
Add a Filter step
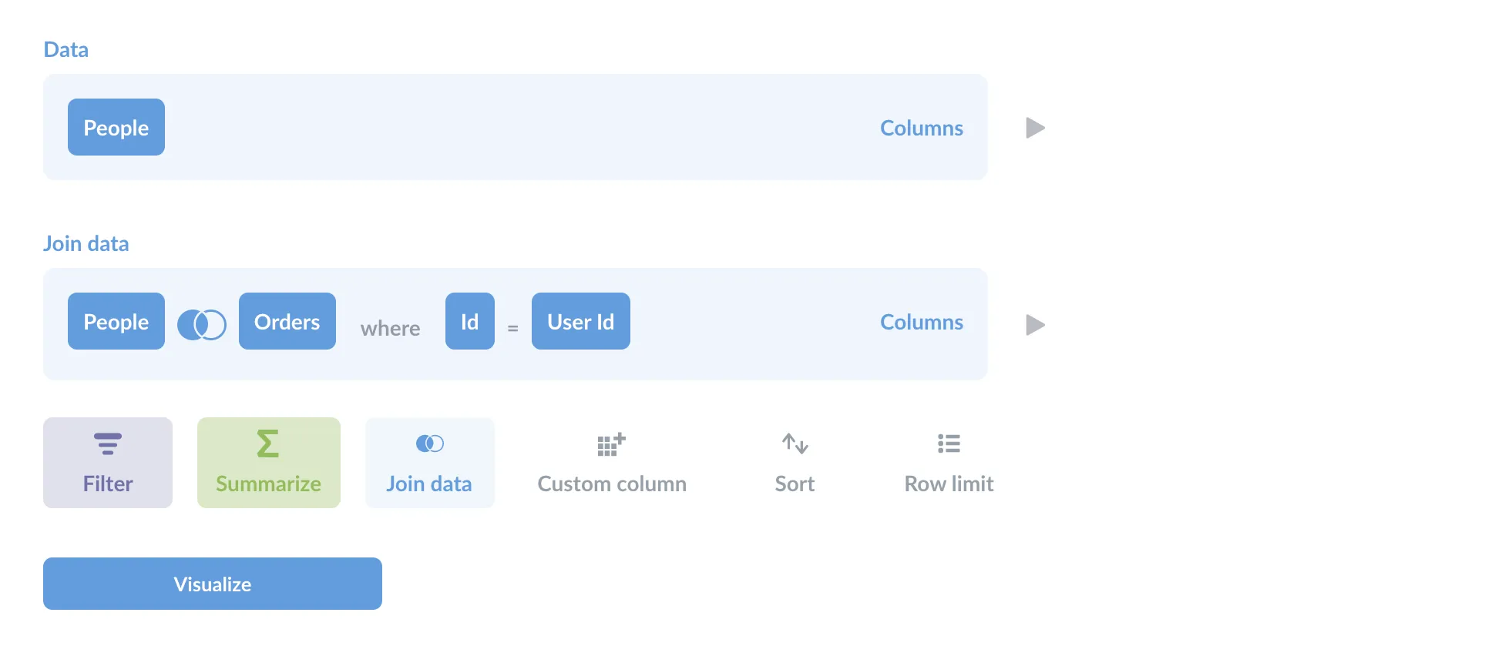pyautogui.click(x=107, y=462)
